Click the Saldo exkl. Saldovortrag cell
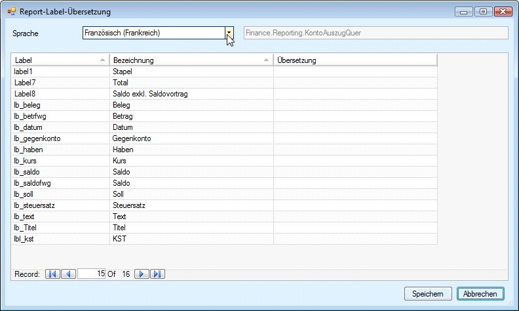Screen dimensions: 519x311 coord(191,94)
